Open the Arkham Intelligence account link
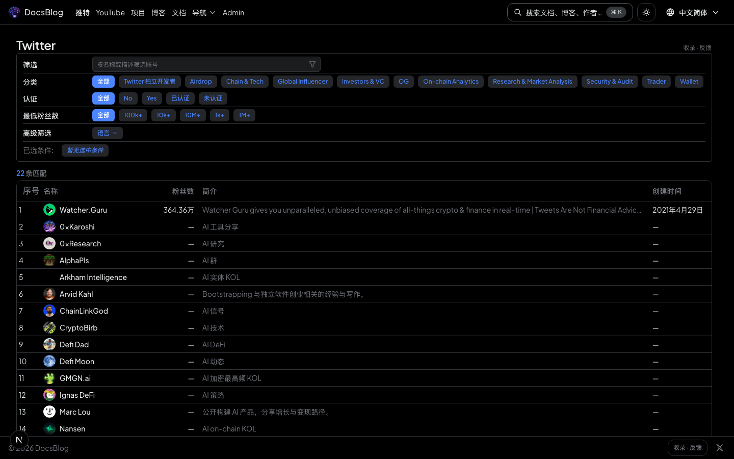This screenshot has height=459, width=734. [x=93, y=277]
